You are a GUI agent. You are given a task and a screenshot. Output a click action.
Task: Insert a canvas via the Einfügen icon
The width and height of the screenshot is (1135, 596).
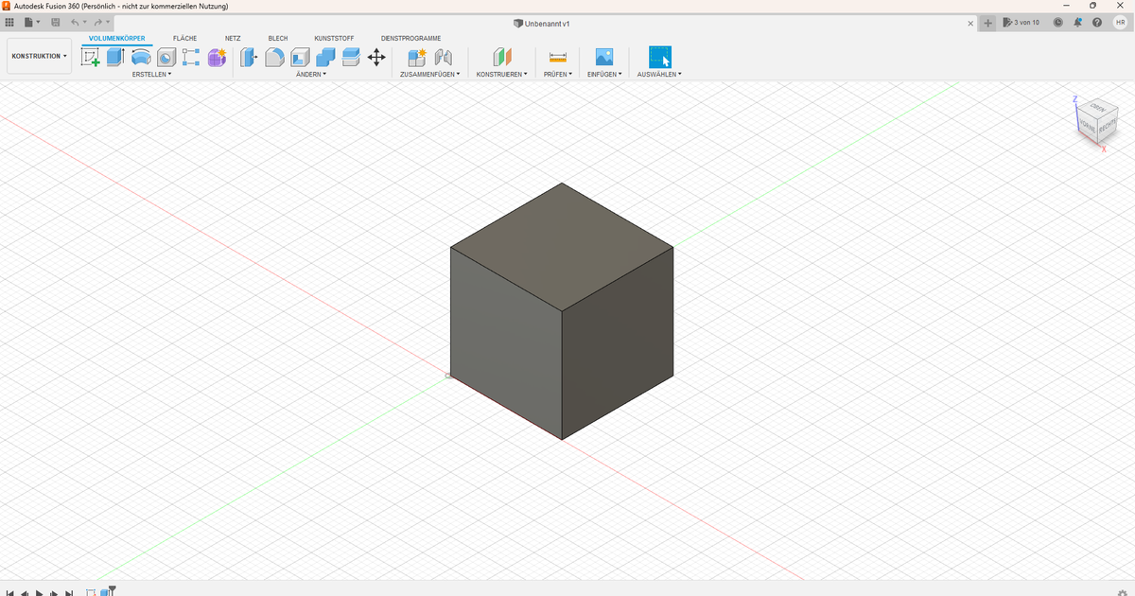[x=603, y=57]
